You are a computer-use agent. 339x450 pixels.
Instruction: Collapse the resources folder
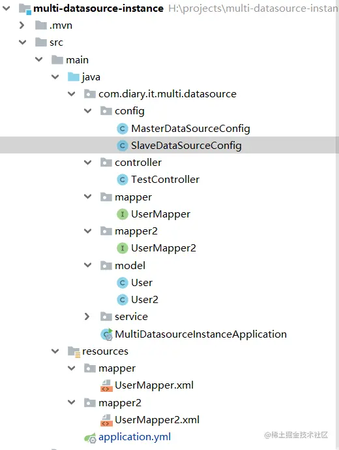[55, 351]
